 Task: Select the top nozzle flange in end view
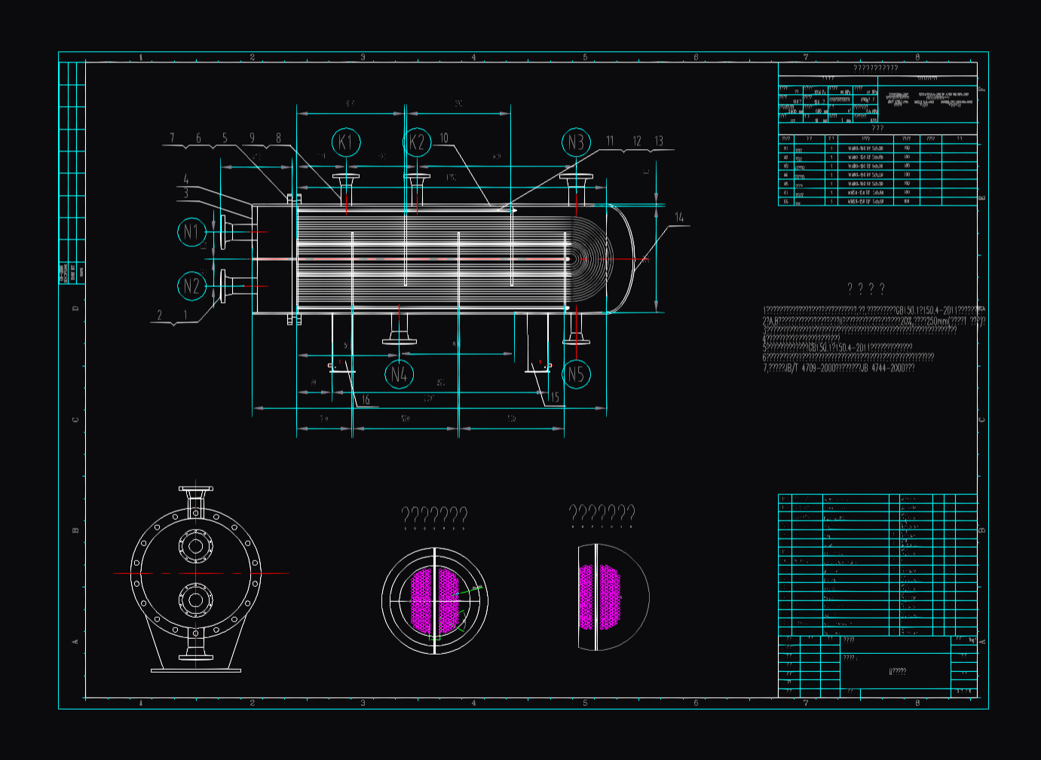(x=196, y=490)
